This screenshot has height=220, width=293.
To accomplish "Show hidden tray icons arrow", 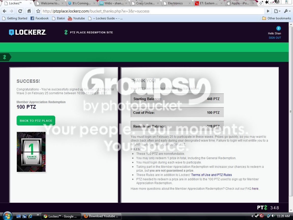I will click(x=252, y=216).
